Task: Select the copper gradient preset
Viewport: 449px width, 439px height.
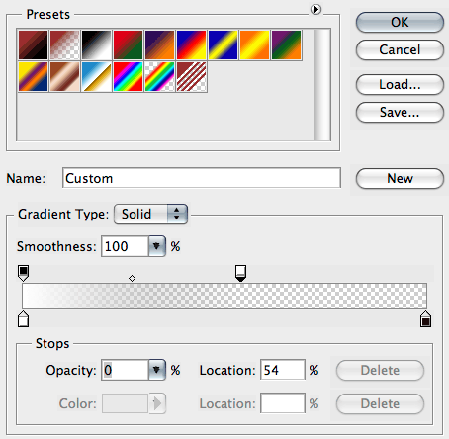Action: [64, 76]
